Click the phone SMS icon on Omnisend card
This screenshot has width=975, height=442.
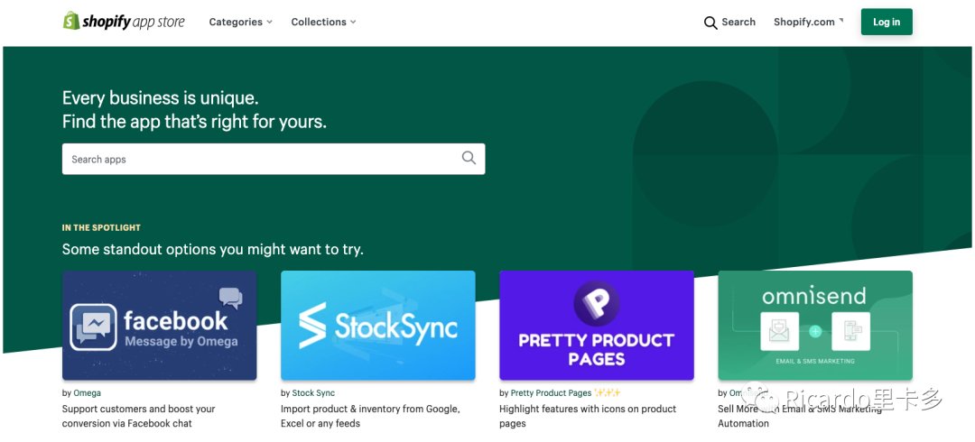[x=850, y=331]
